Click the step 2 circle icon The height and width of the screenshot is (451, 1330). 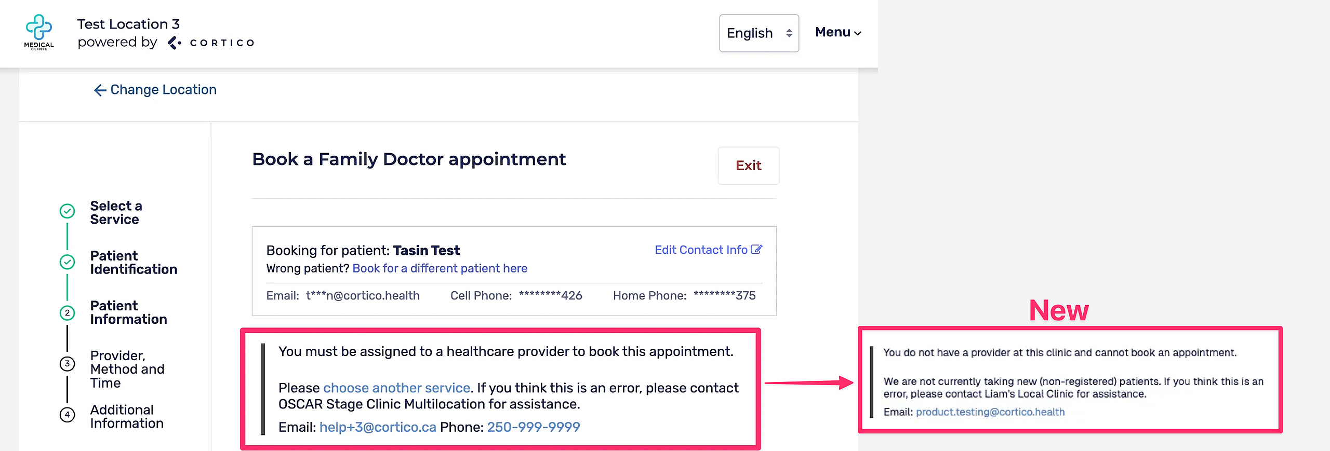click(x=67, y=313)
